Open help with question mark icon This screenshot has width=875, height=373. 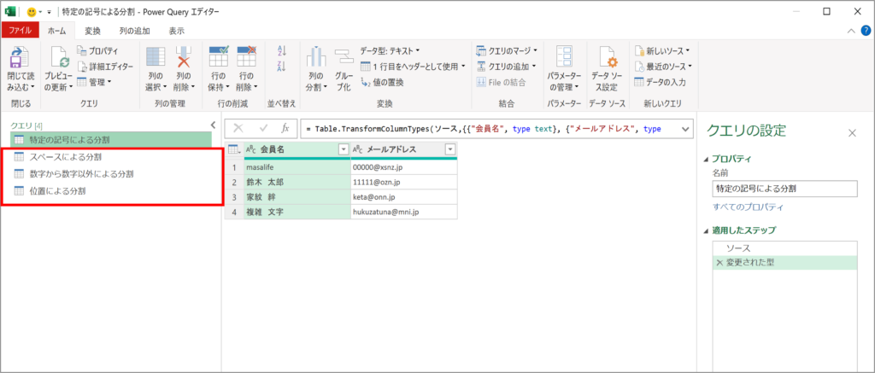pos(866,32)
